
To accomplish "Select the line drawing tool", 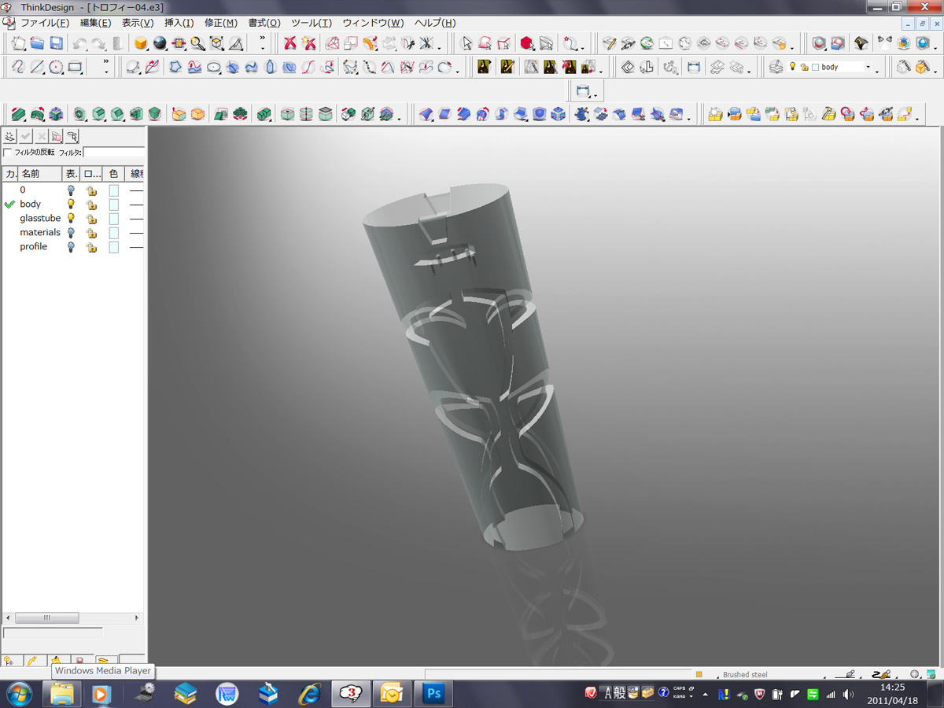I will (37, 68).
